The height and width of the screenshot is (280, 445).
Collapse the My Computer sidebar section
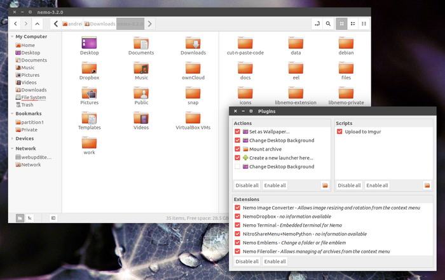tap(11, 37)
